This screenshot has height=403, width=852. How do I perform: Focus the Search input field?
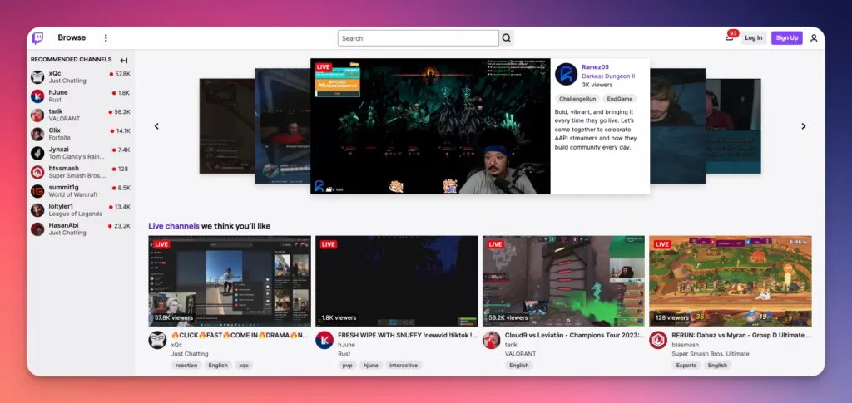(x=418, y=38)
